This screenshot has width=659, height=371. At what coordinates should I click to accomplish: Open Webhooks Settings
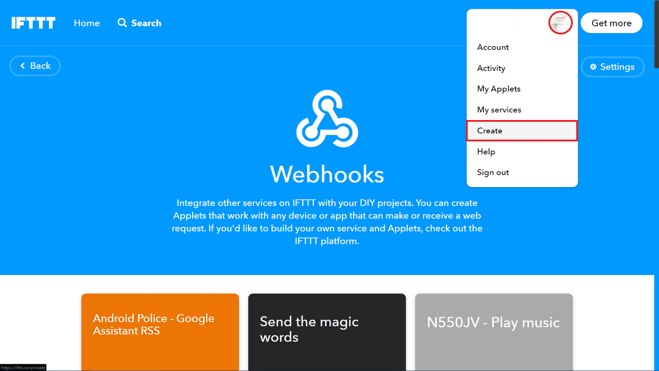coord(613,67)
